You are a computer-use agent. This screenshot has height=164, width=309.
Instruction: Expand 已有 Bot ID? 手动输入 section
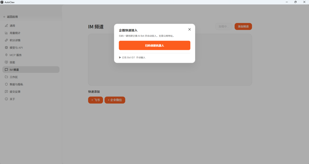(132, 57)
